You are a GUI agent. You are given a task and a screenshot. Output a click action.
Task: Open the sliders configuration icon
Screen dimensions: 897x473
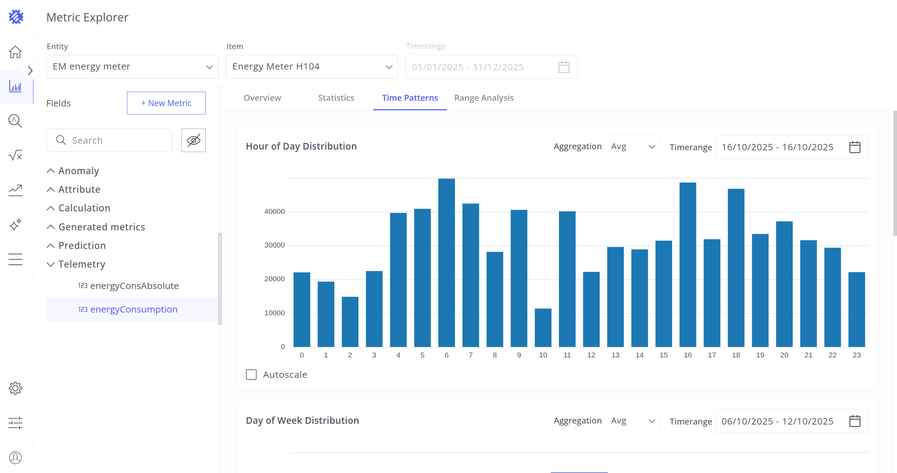pos(15,423)
